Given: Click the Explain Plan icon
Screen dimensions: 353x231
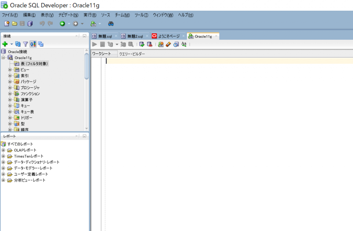Looking at the screenshot, I should pos(110,44).
